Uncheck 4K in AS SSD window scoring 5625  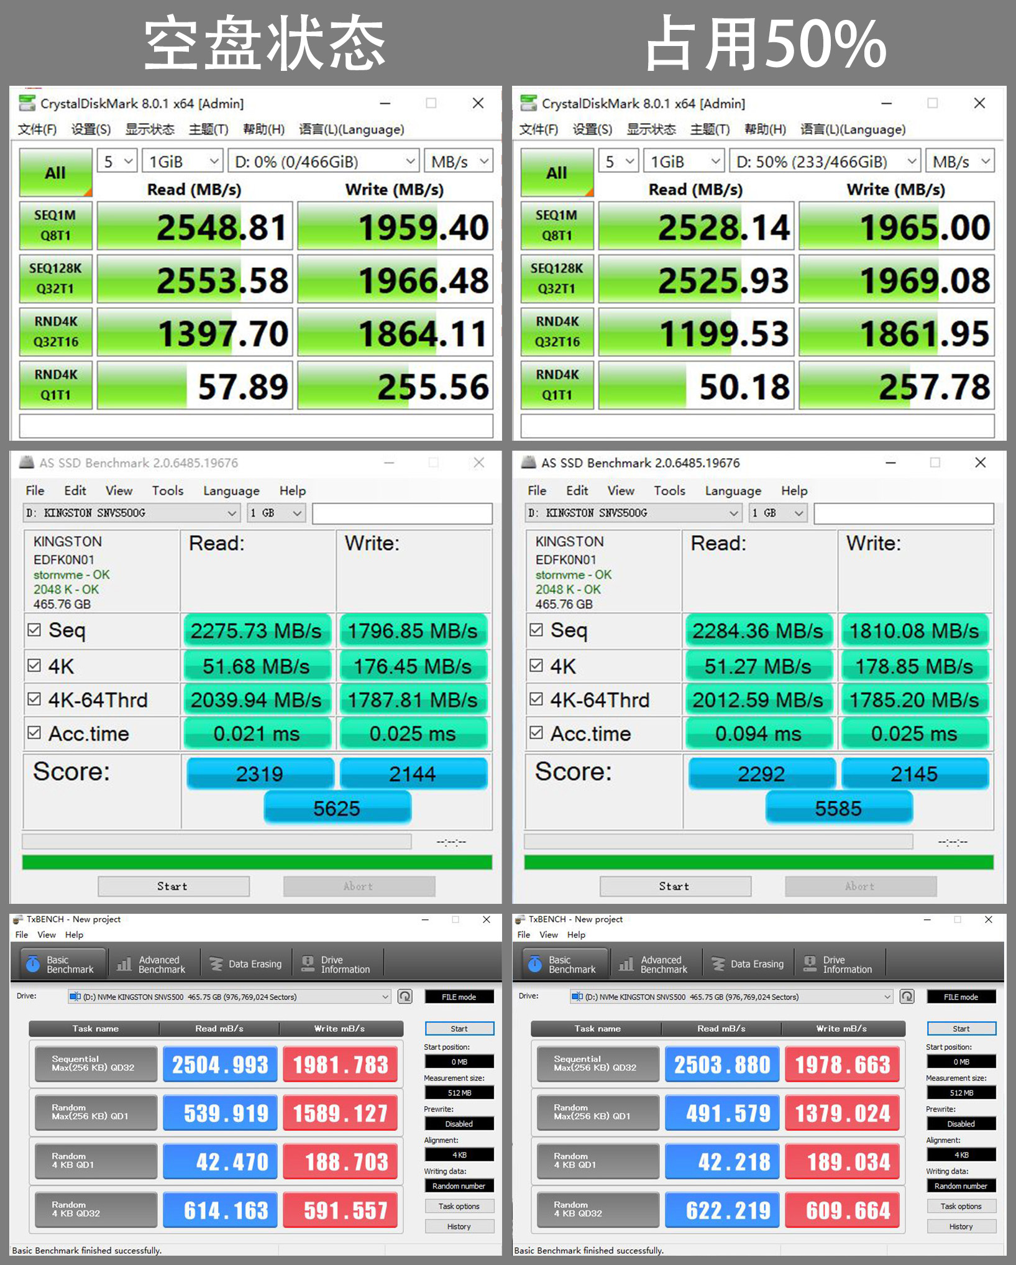coord(34,665)
